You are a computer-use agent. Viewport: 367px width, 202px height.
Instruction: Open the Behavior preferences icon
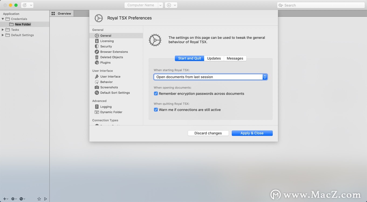pos(97,82)
